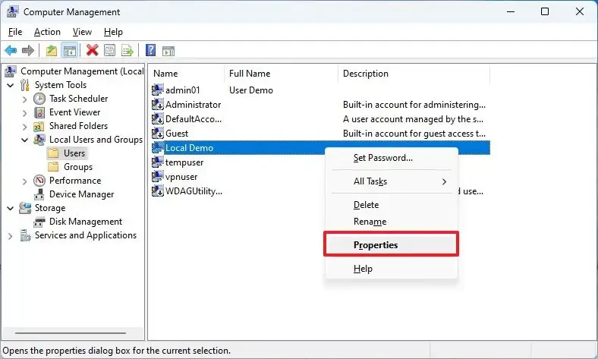Click the 'User Demo' full name cell
598x359 pixels.
tap(251, 90)
